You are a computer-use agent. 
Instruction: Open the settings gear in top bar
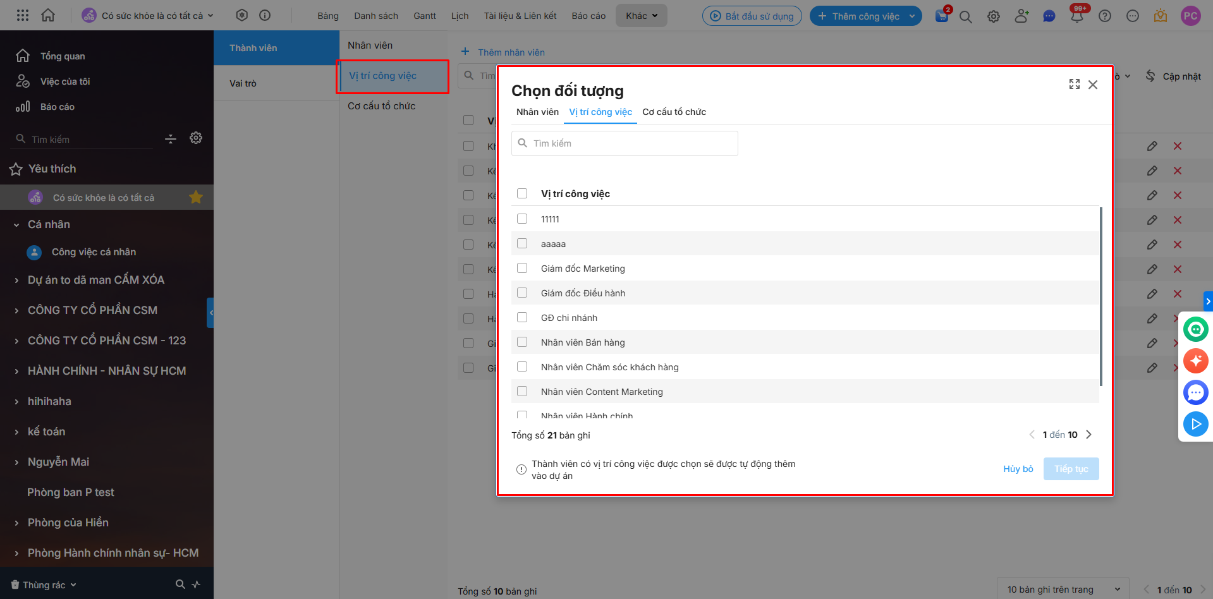994,17
